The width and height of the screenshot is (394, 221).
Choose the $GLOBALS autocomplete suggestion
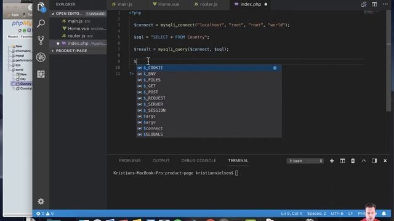tap(209, 134)
